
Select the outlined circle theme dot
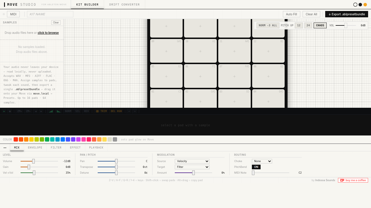355,5
